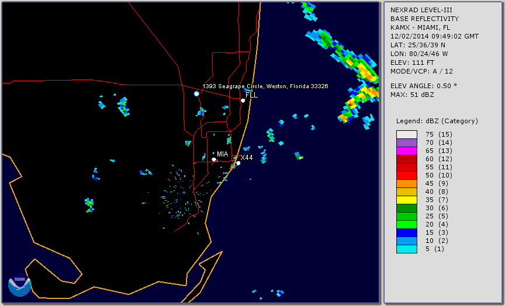The height and width of the screenshot is (306, 505).
Task: Select the 75 dBZ white legend swatch
Action: click(407, 134)
